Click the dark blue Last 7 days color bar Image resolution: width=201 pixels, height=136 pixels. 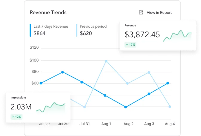pos(30,30)
